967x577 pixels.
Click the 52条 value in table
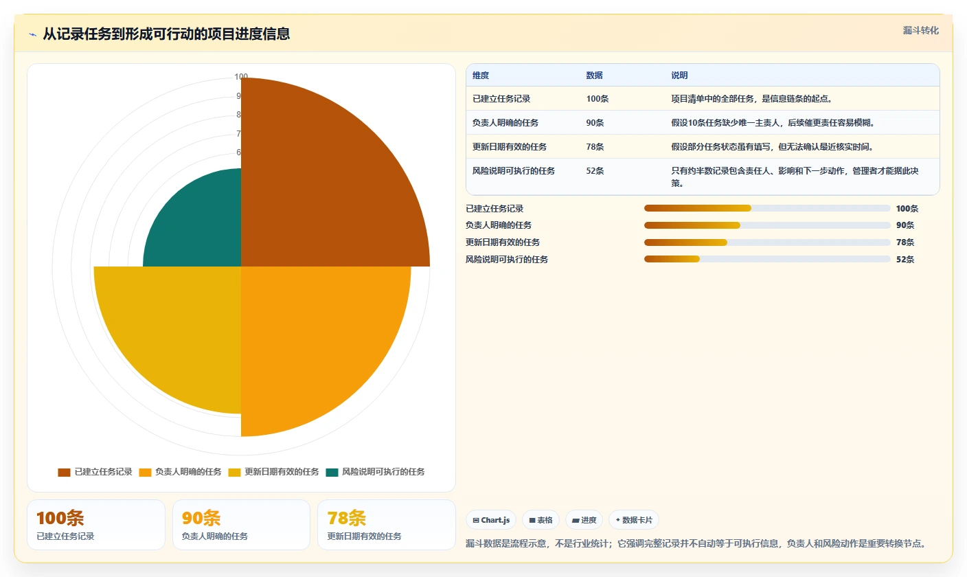(x=595, y=171)
